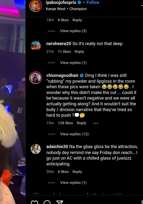Open nersheera20 profile avatar
The width and height of the screenshot is (143, 204).
[35, 46]
